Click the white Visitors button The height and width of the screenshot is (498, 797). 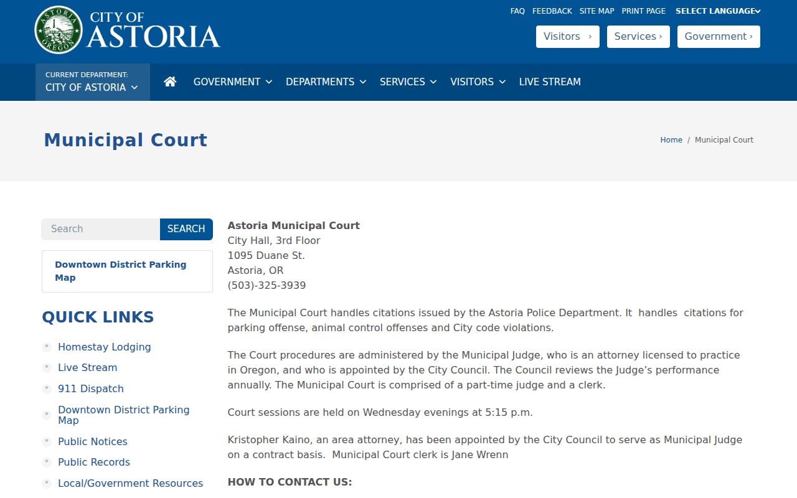pos(568,37)
